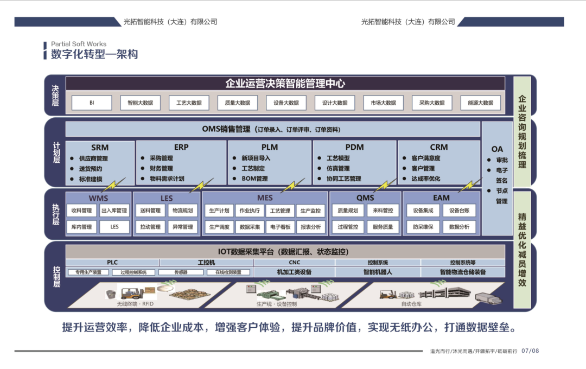Select the 传感器 box under 工控机
586x369 pixels.
pos(181,272)
